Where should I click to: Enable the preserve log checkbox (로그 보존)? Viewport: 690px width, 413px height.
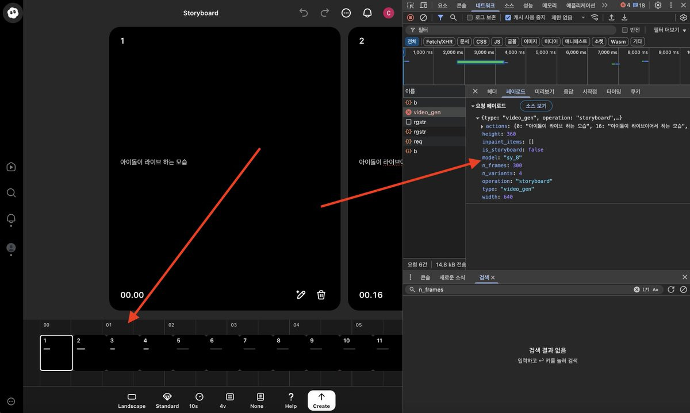point(470,18)
